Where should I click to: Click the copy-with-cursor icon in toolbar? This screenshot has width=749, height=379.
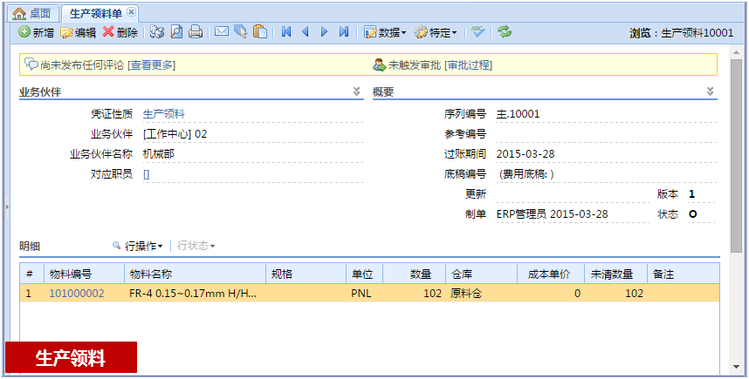coord(241,32)
